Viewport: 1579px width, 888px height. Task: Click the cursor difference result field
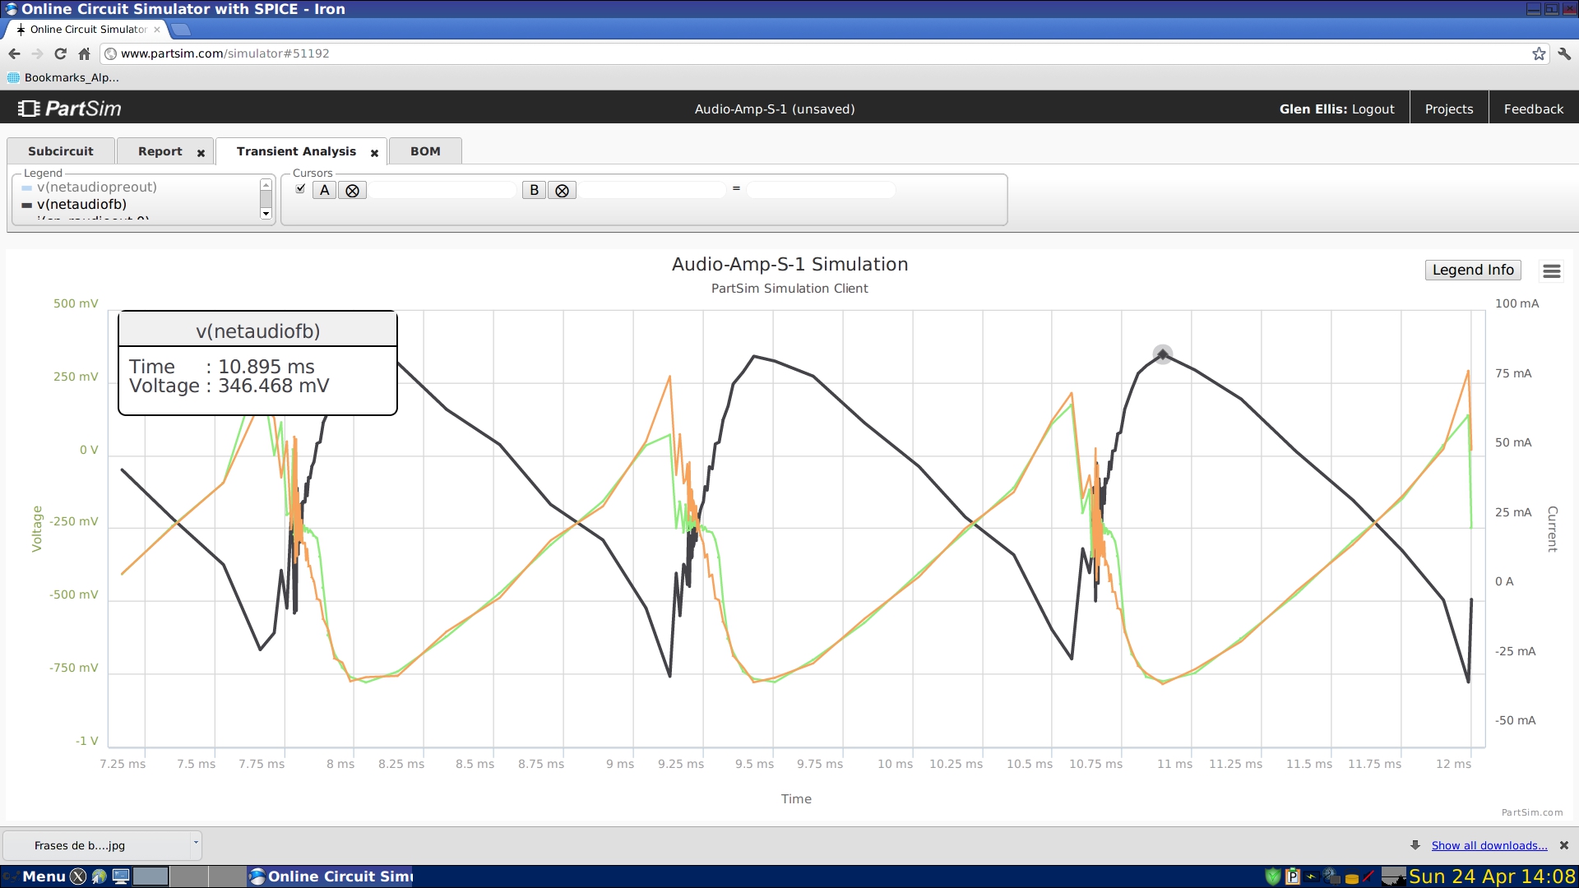[x=821, y=190]
